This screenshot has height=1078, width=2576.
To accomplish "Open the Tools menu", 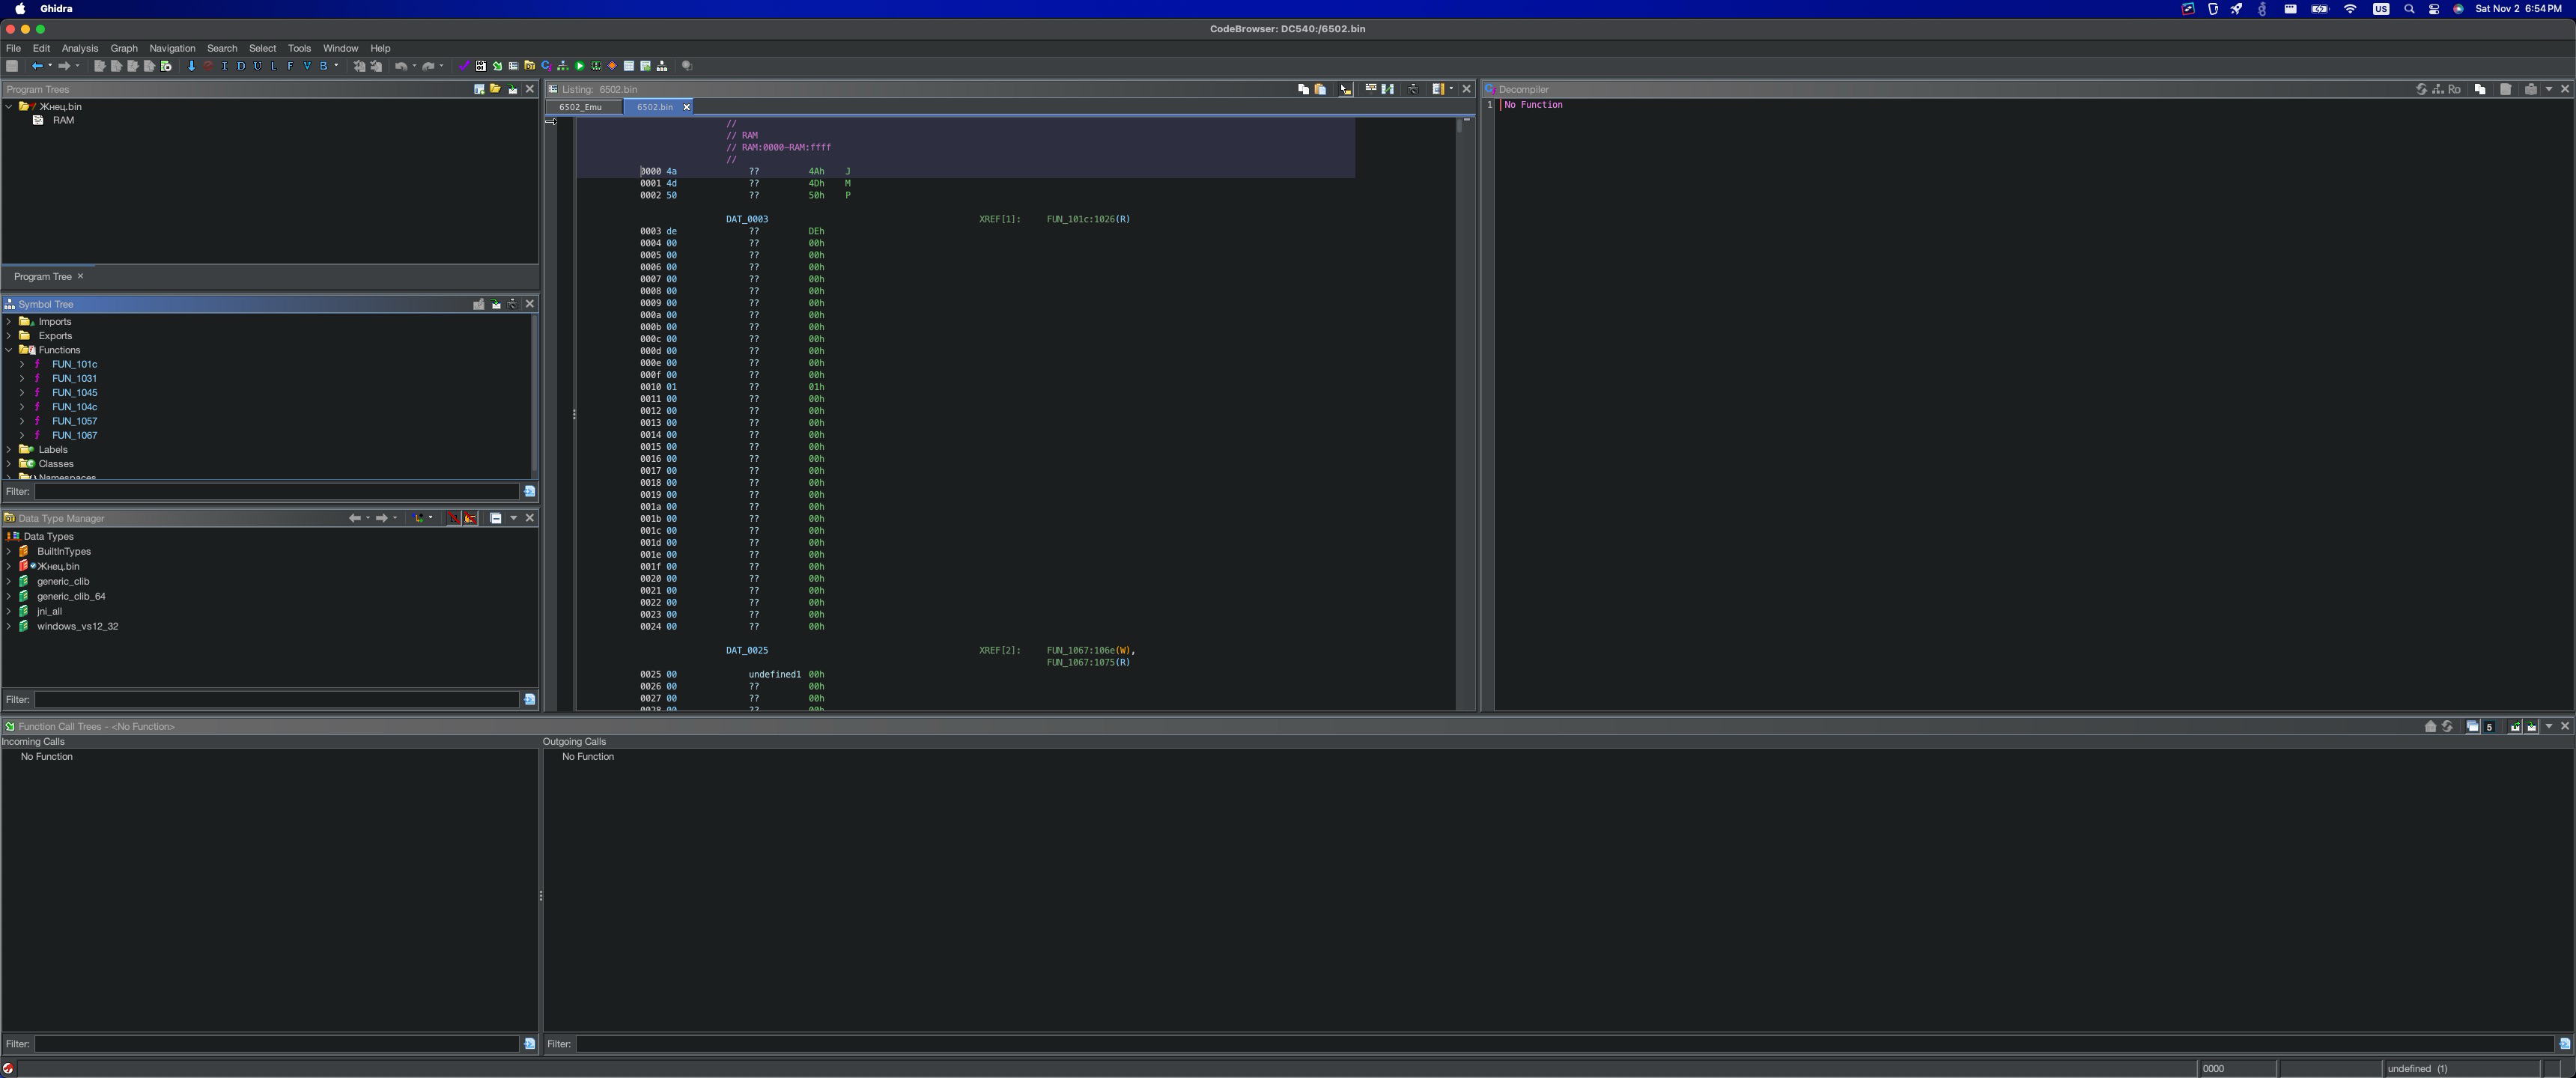I will [x=299, y=48].
